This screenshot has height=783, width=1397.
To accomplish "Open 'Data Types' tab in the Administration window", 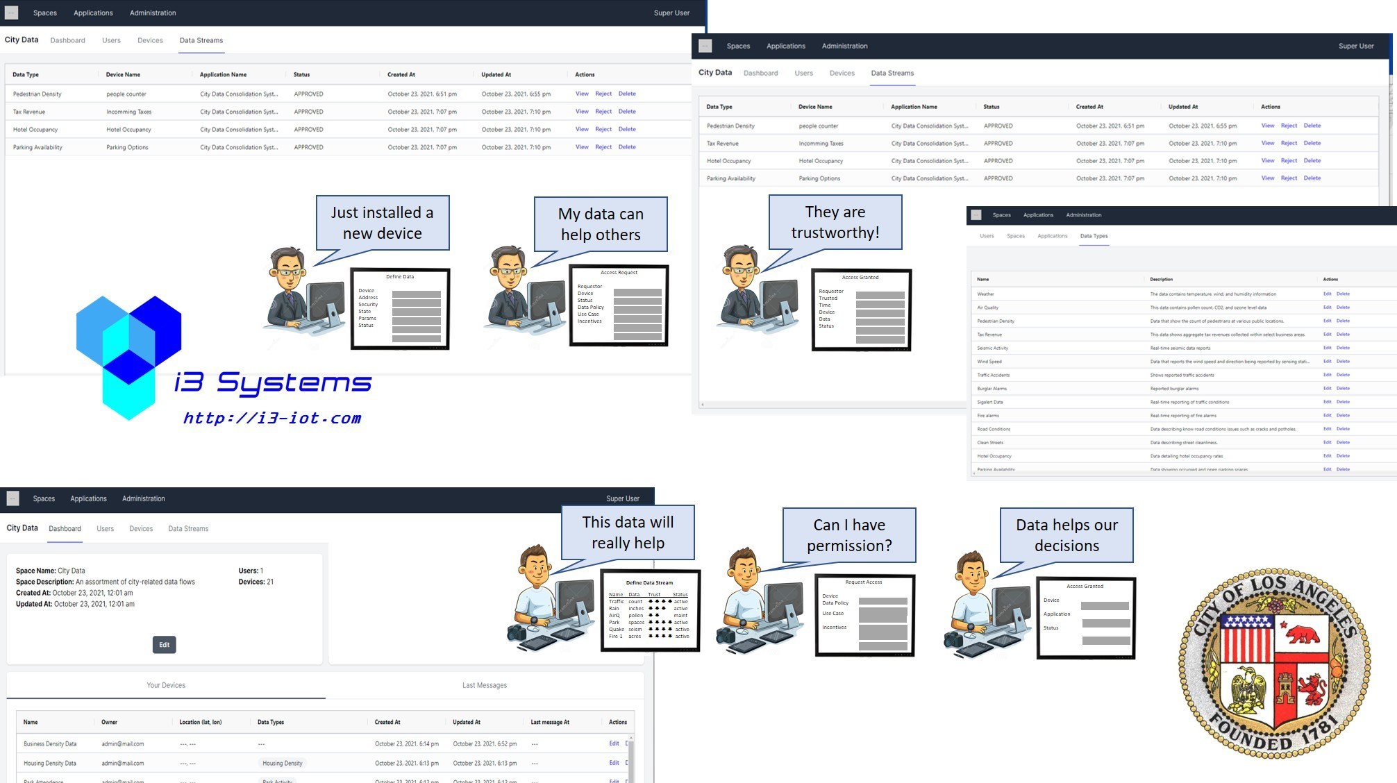I will pos(1094,236).
